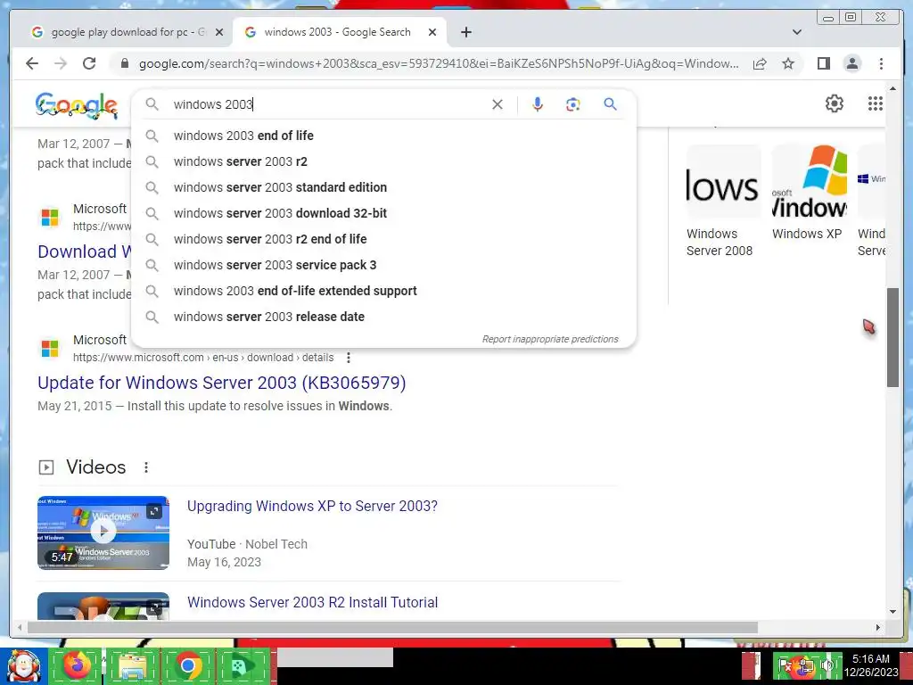Viewport: 913px width, 685px height.
Task: Click the forward navigation arrow
Action: (x=61, y=63)
